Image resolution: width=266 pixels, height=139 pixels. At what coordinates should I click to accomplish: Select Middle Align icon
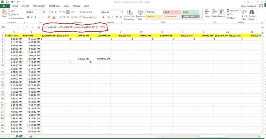pyautogui.click(x=64, y=12)
